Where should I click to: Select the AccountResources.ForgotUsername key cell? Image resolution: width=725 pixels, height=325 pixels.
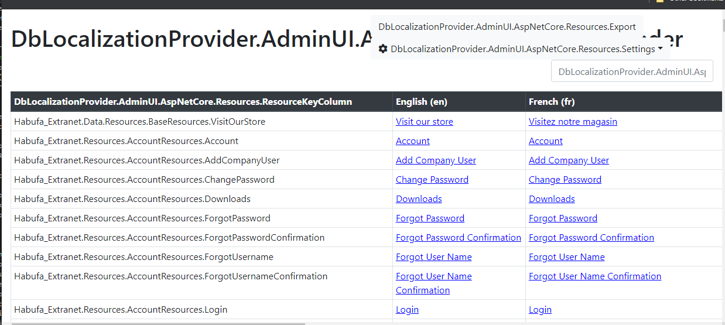tap(201, 257)
